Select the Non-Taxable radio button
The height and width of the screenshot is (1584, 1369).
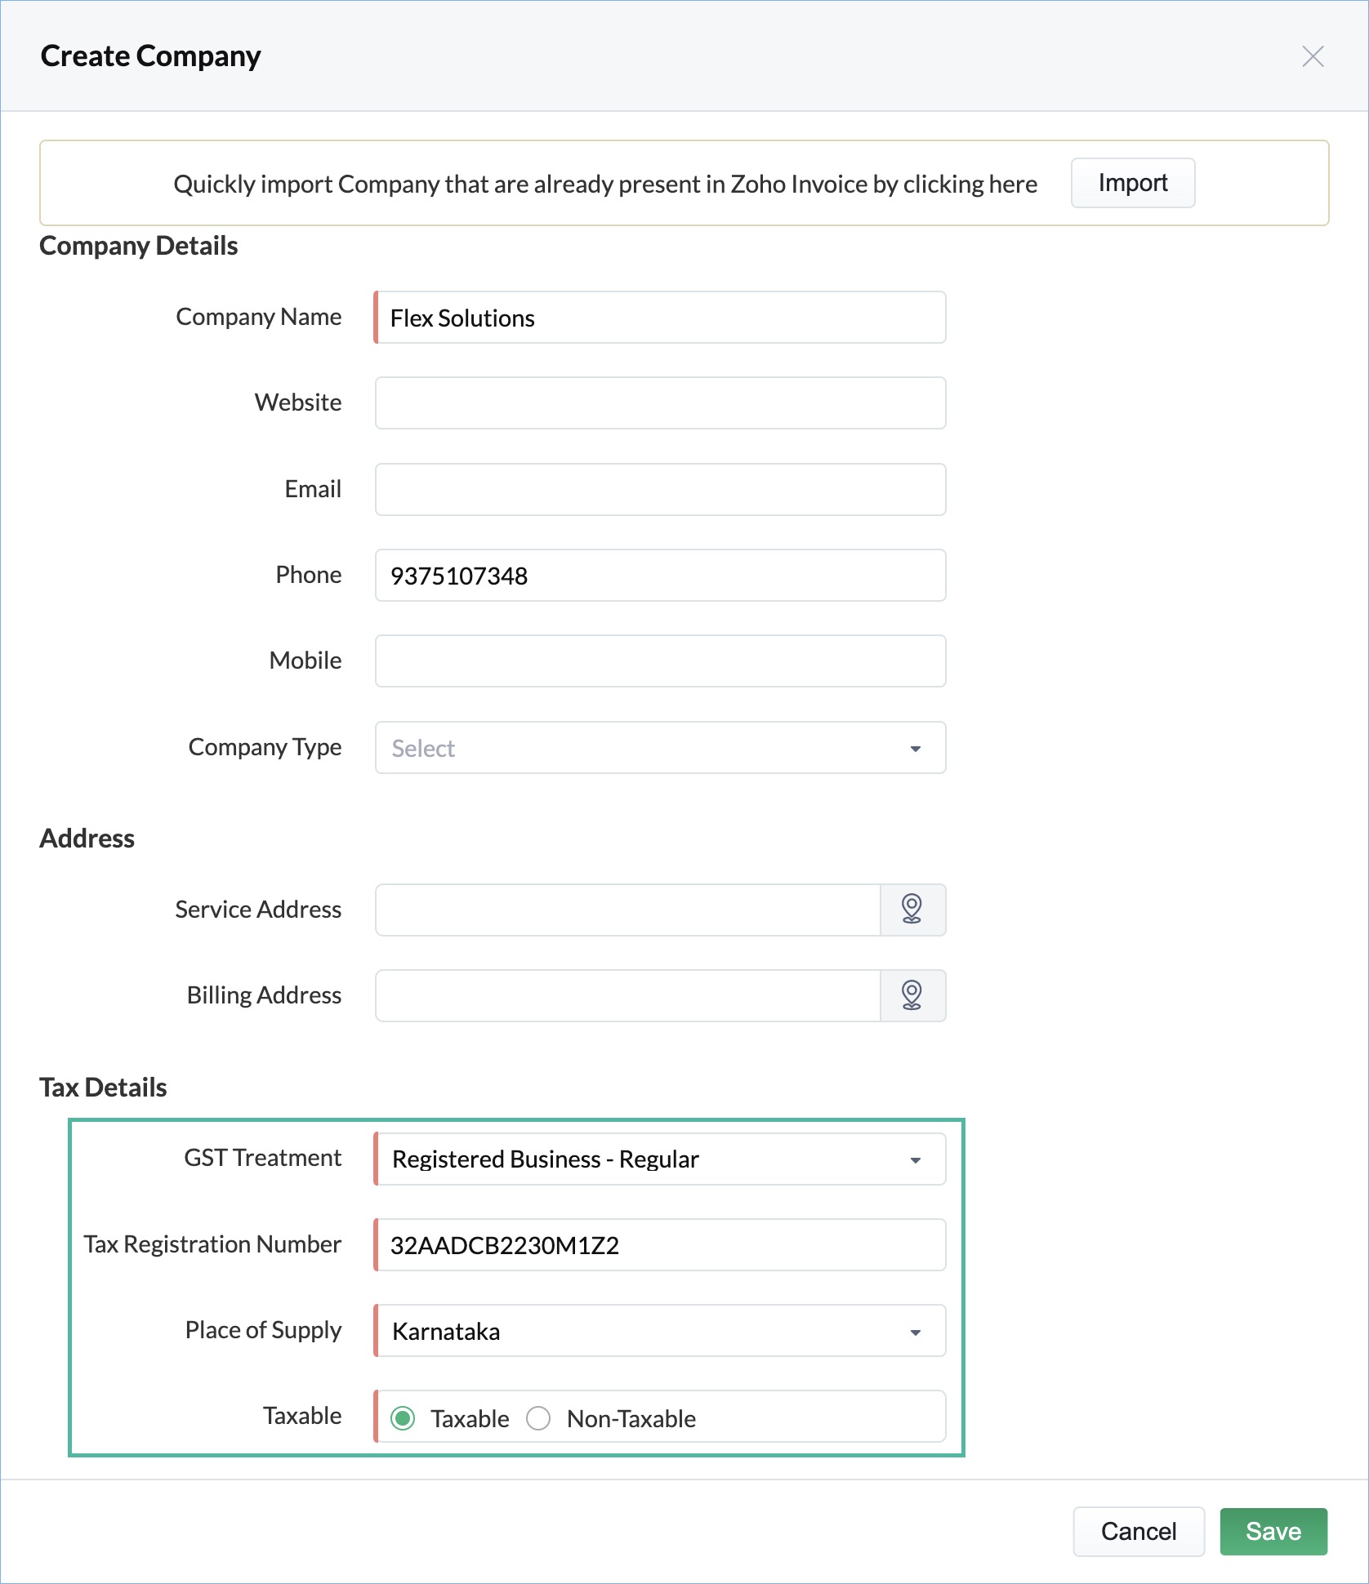pos(538,1418)
